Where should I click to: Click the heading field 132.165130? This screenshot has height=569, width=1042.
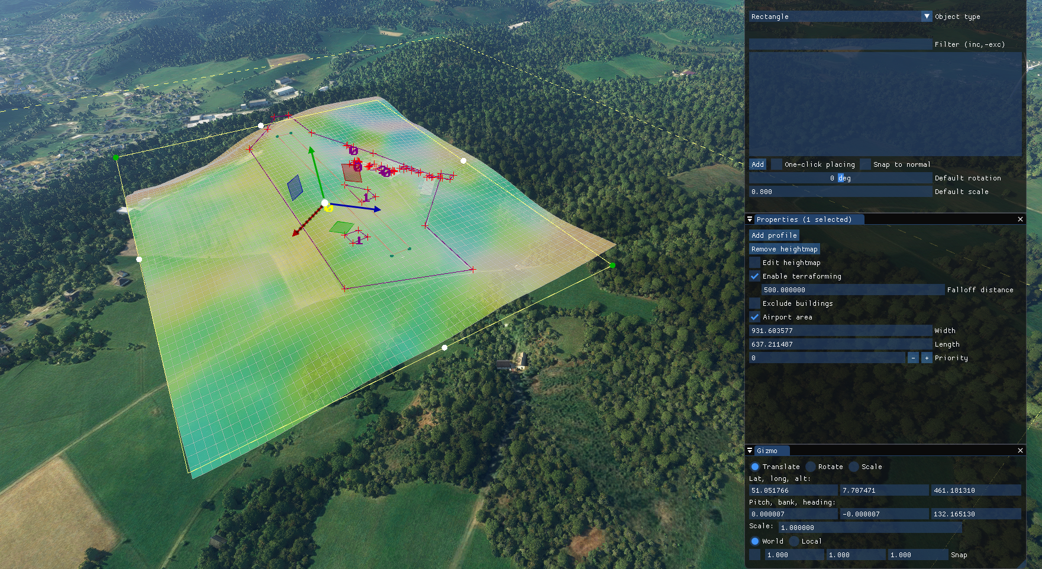point(976,514)
